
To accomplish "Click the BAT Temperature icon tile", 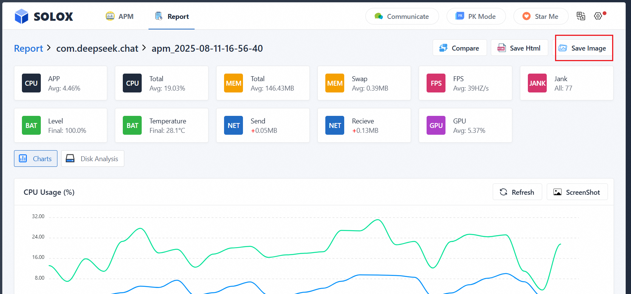I will pos(132,125).
